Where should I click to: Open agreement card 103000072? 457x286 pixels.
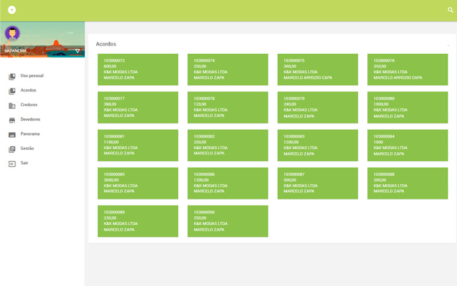tap(138, 69)
